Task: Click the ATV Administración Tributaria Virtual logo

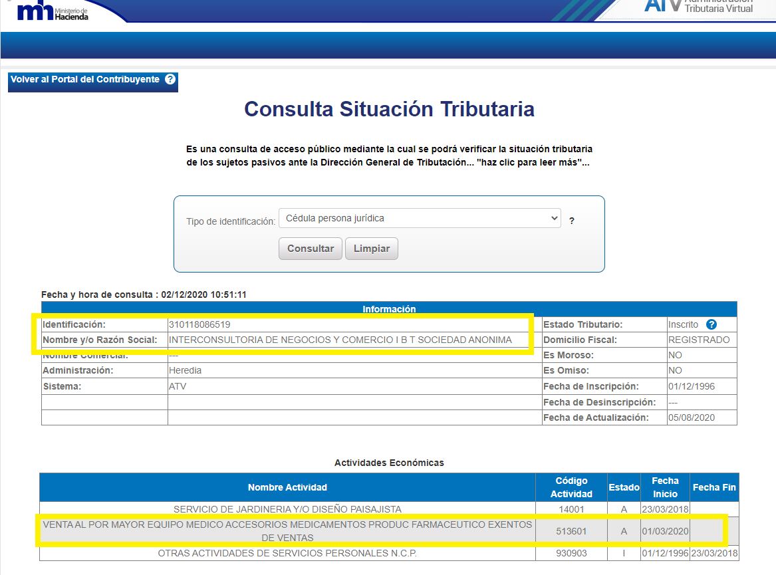Action: coord(698,7)
